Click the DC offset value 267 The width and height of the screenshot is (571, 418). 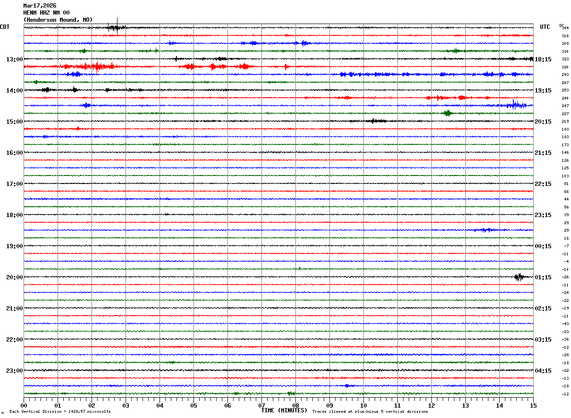[x=565, y=83]
